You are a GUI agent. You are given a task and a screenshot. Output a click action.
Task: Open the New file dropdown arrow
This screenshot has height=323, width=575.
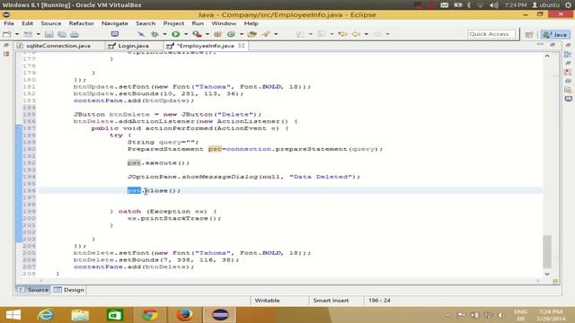17,34
